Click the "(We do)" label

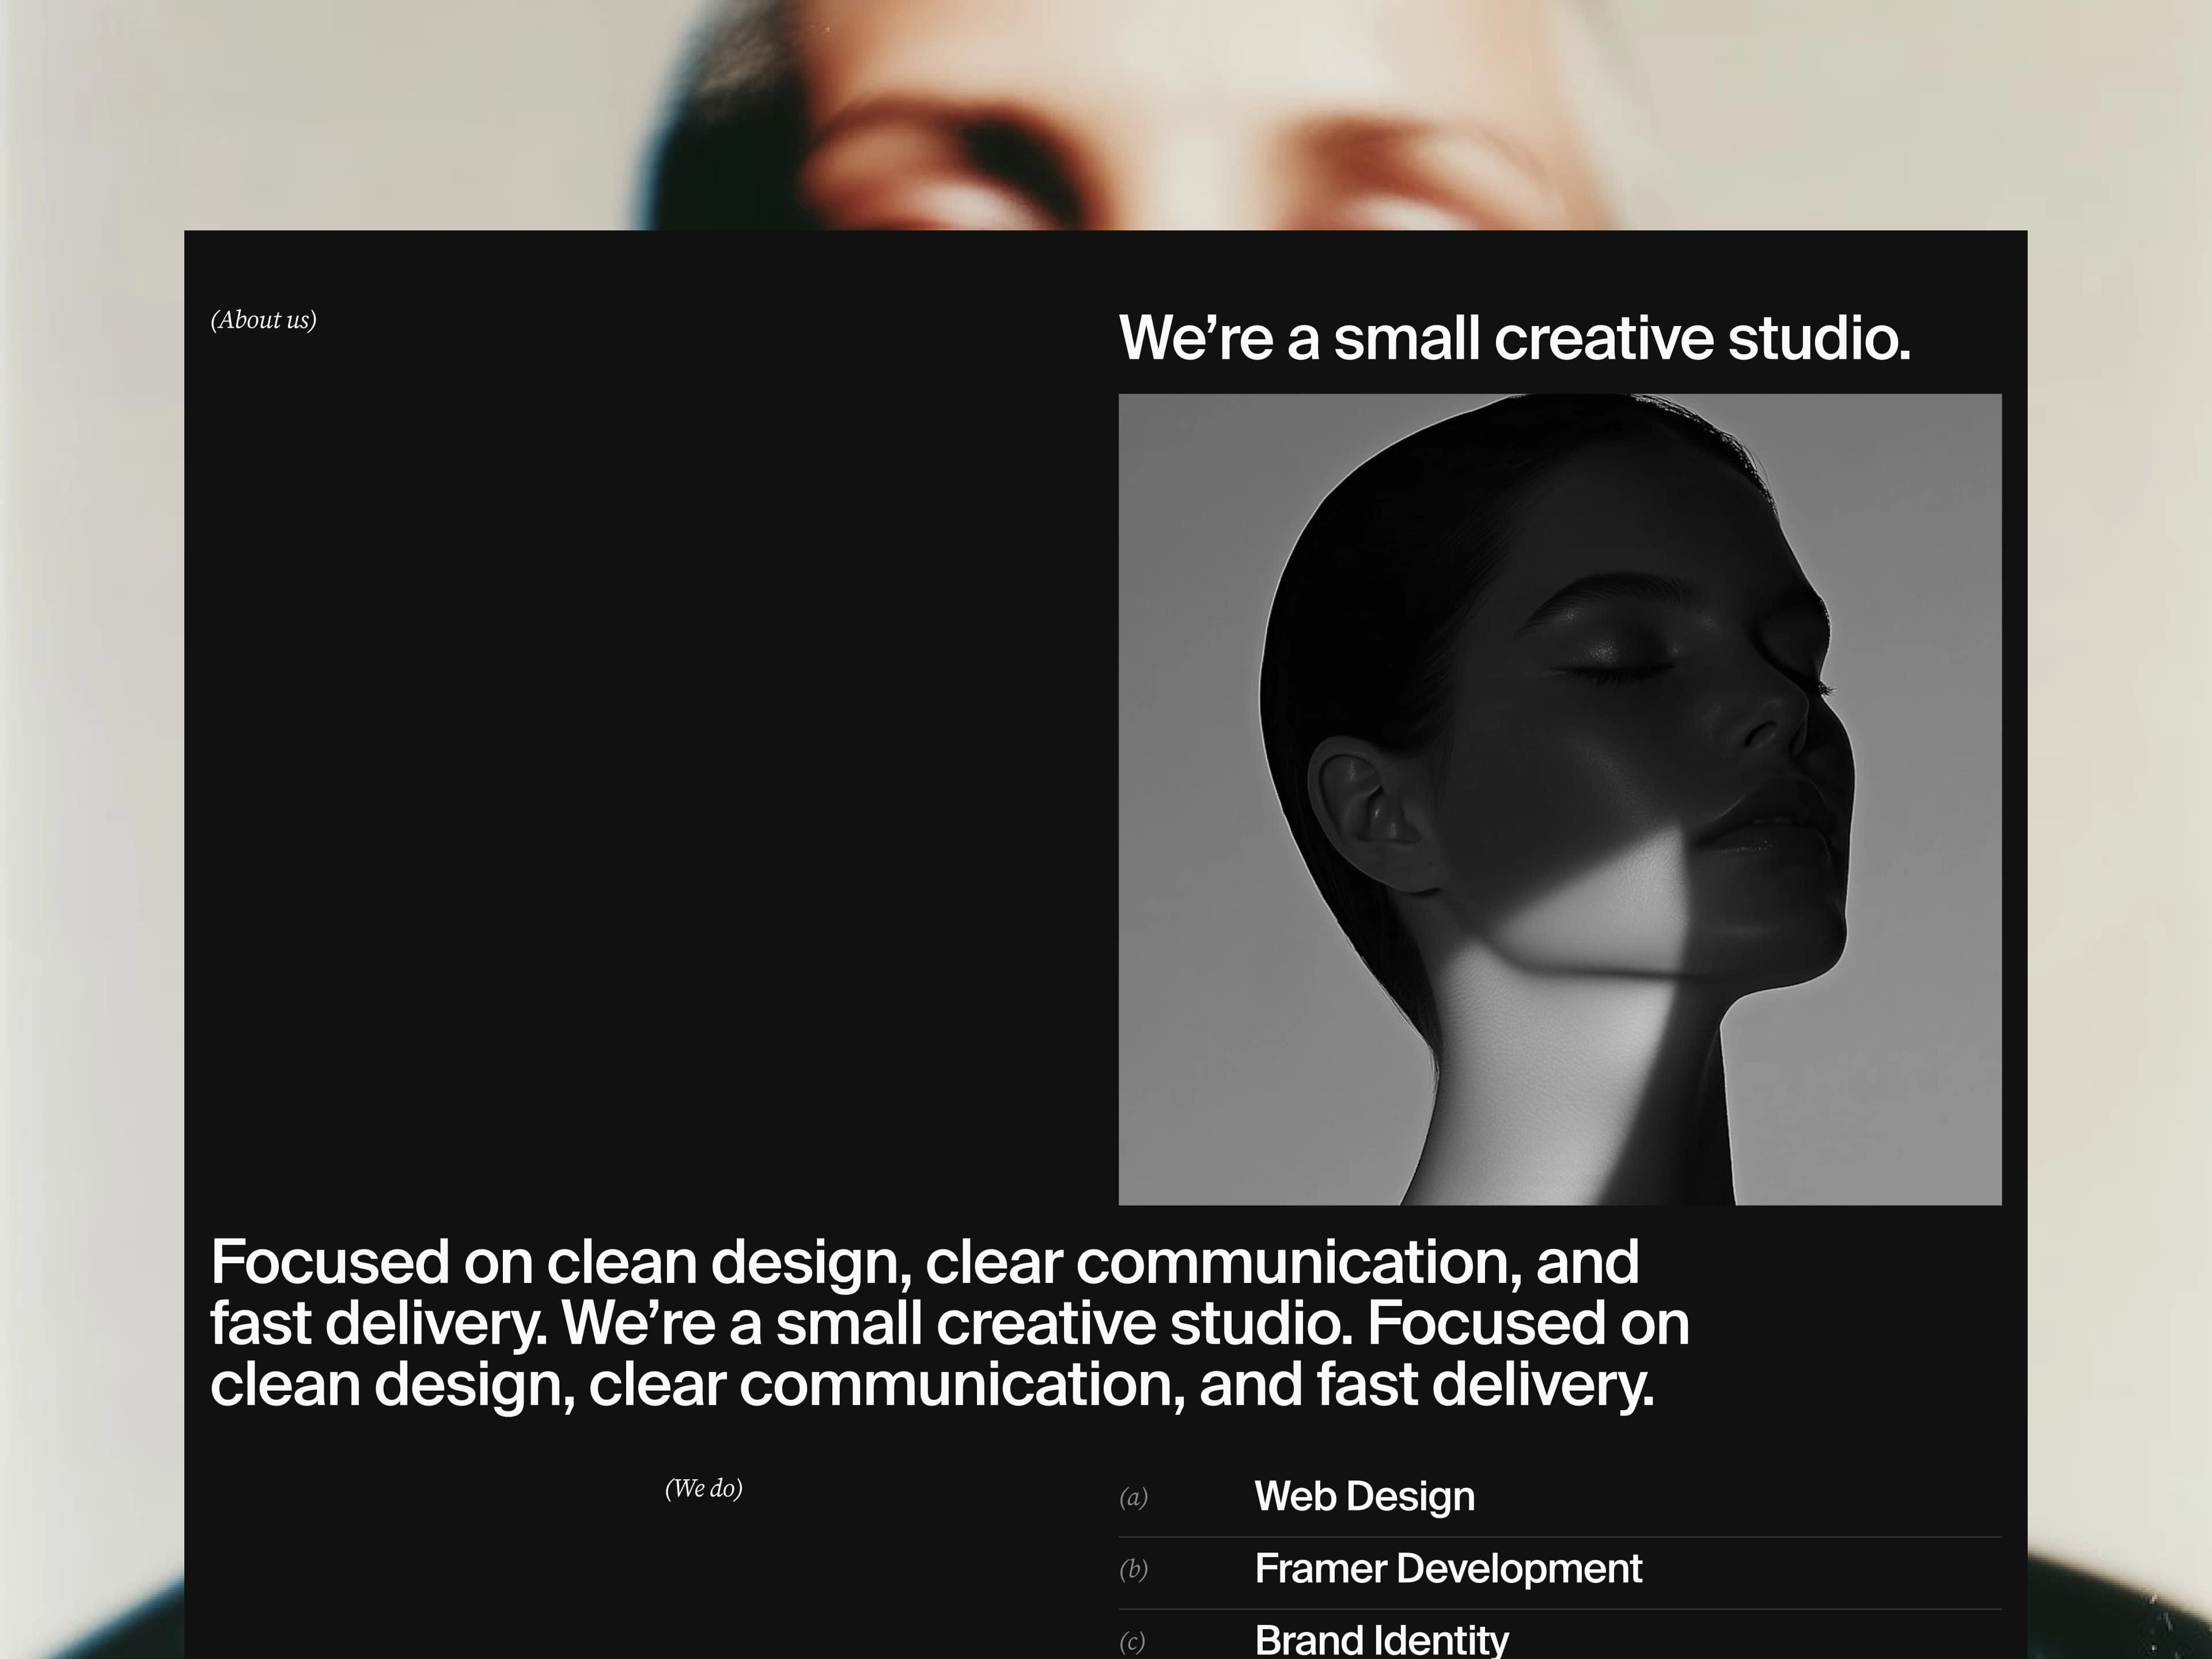(703, 1488)
